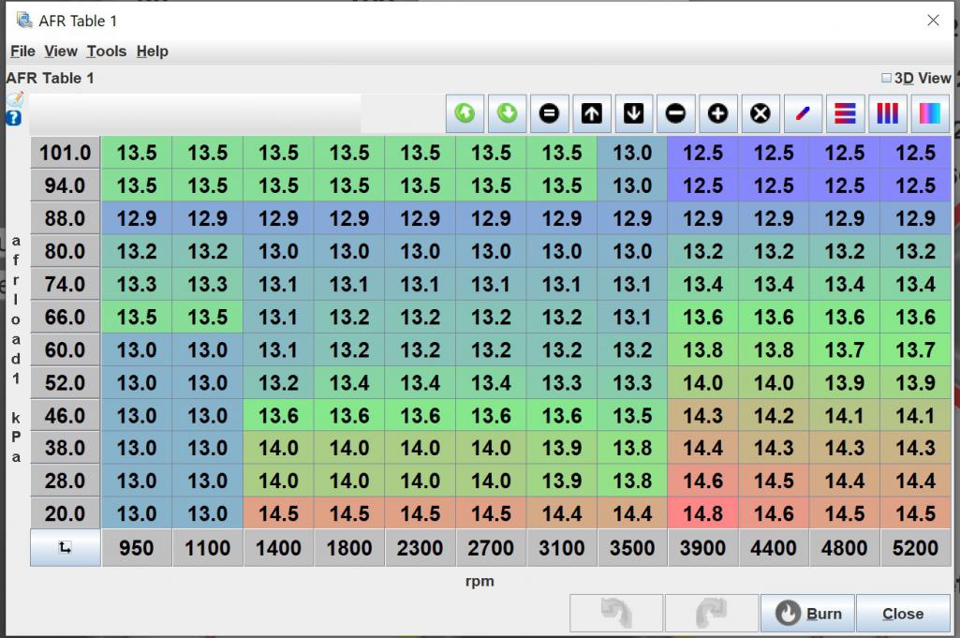Viewport: 960px width, 638px height.
Task: Click the diagonal interpolate cells icon
Action: pyautogui.click(x=803, y=113)
